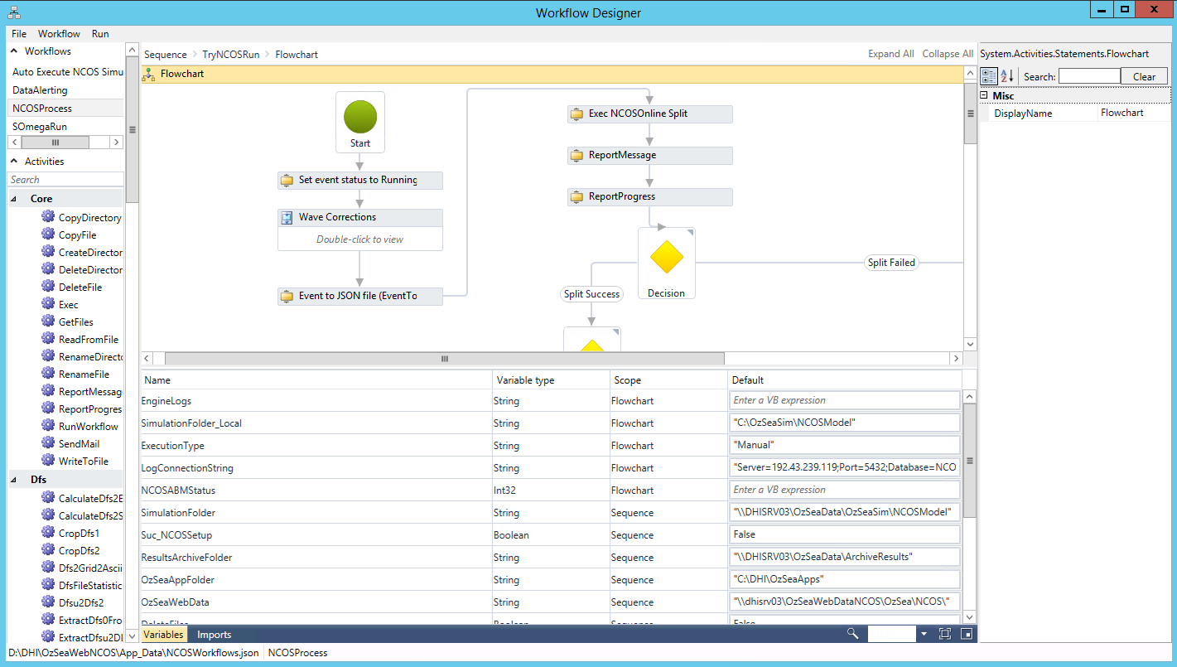Image resolution: width=1177 pixels, height=667 pixels.
Task: Switch properties to categorized view
Action: tap(989, 76)
